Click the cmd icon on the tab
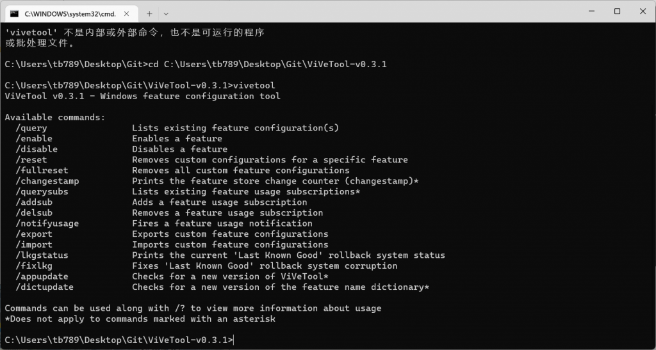Image resolution: width=656 pixels, height=350 pixels. 14,13
